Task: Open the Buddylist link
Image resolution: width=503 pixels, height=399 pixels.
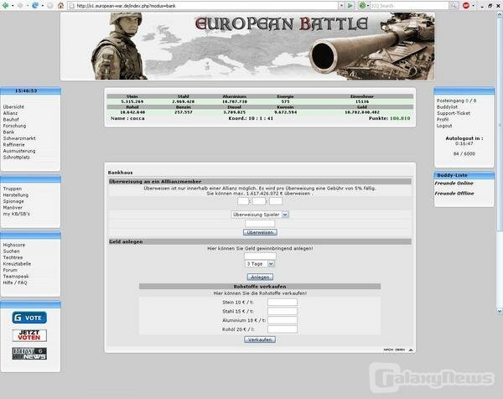Action: [x=447, y=106]
